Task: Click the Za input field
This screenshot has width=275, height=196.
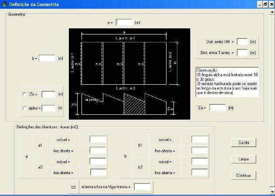Action: click(x=217, y=108)
